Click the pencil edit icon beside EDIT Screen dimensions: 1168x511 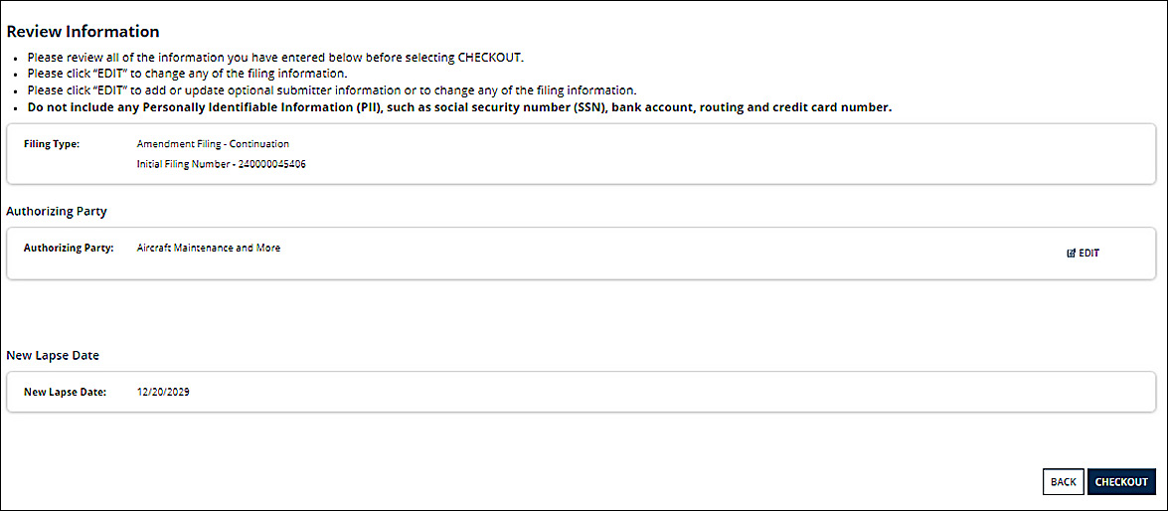[x=1072, y=254]
